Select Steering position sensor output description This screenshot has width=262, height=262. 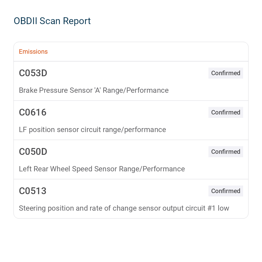point(124,208)
